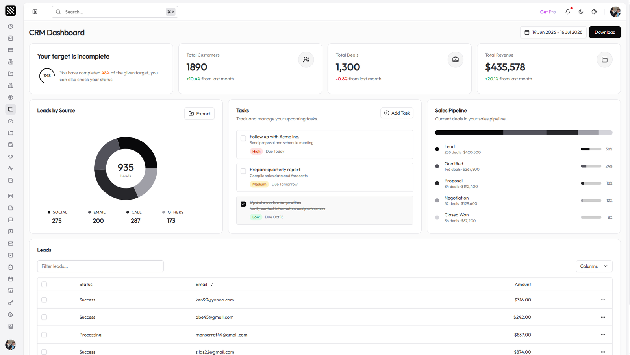Click the Lead stage progress bar

click(x=591, y=149)
